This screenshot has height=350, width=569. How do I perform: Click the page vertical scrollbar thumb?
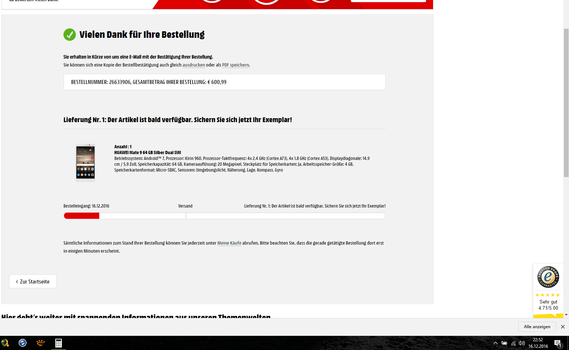[566, 103]
